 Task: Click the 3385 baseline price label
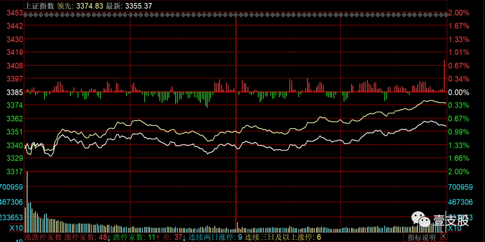coord(15,92)
